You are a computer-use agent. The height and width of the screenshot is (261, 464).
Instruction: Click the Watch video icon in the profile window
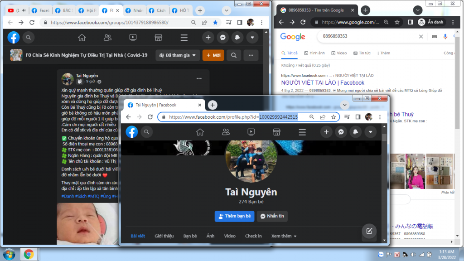pyautogui.click(x=251, y=132)
